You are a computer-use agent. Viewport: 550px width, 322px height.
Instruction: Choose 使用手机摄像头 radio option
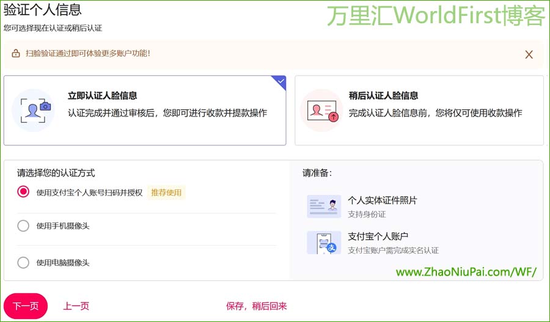[x=23, y=225]
